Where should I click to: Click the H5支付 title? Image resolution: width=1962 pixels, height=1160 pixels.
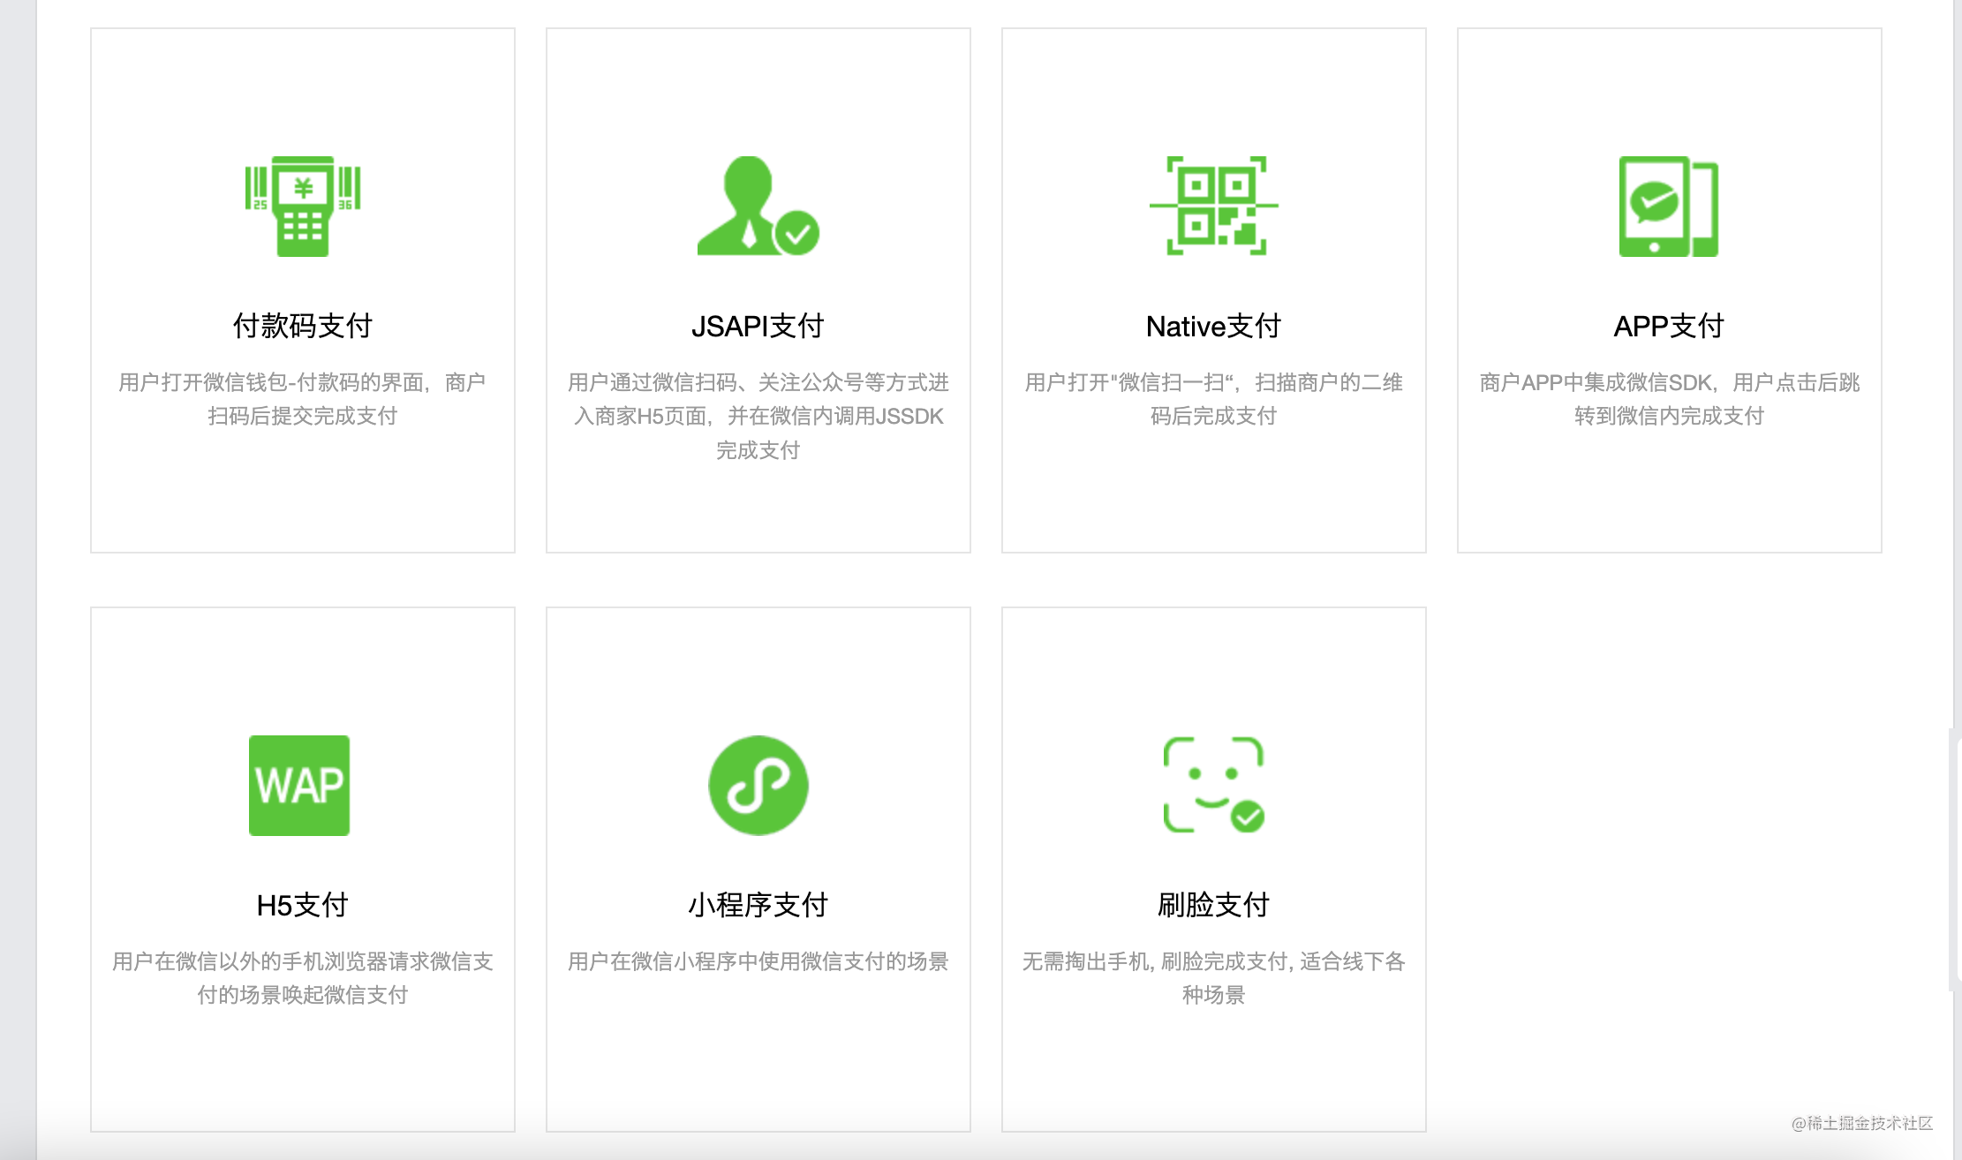click(302, 905)
